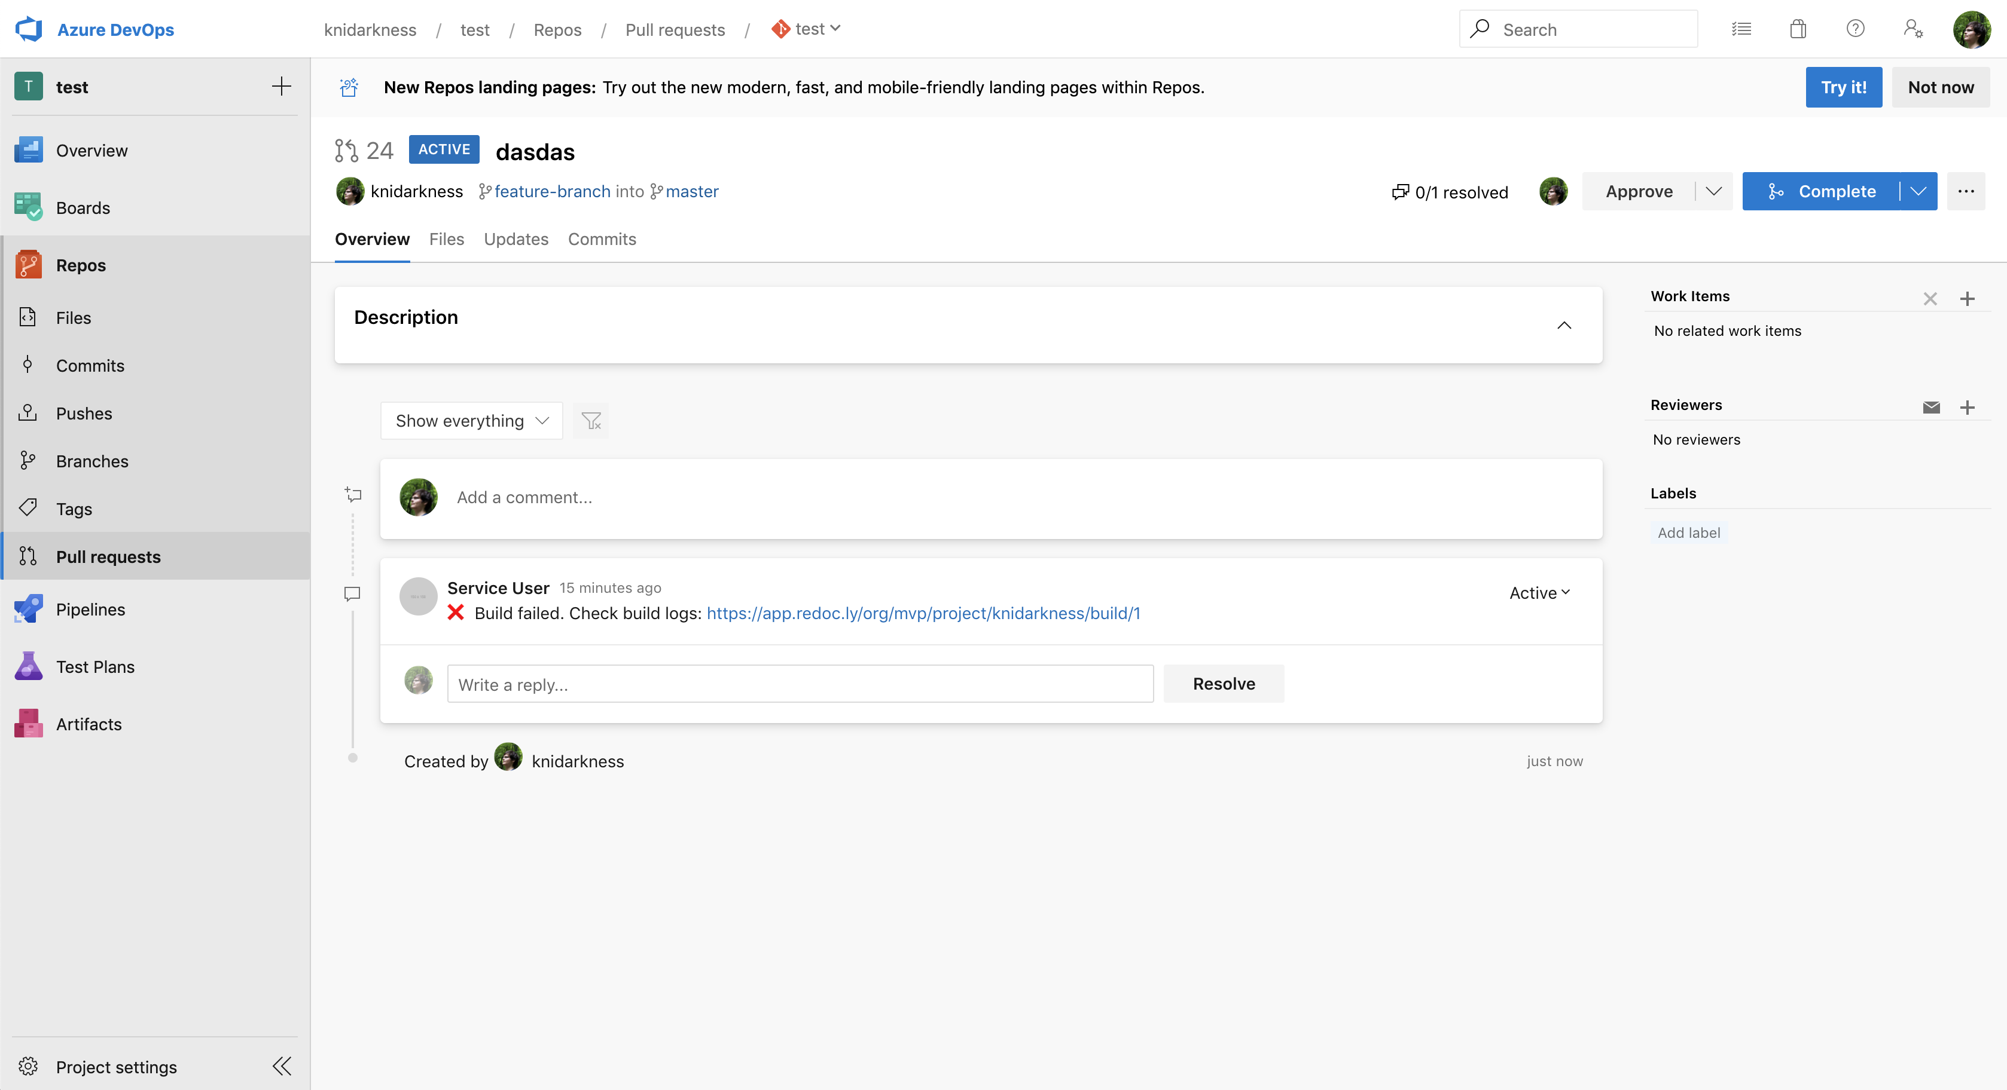2007x1090 pixels.
Task: Focus the Search box
Action: pyautogui.click(x=1578, y=29)
